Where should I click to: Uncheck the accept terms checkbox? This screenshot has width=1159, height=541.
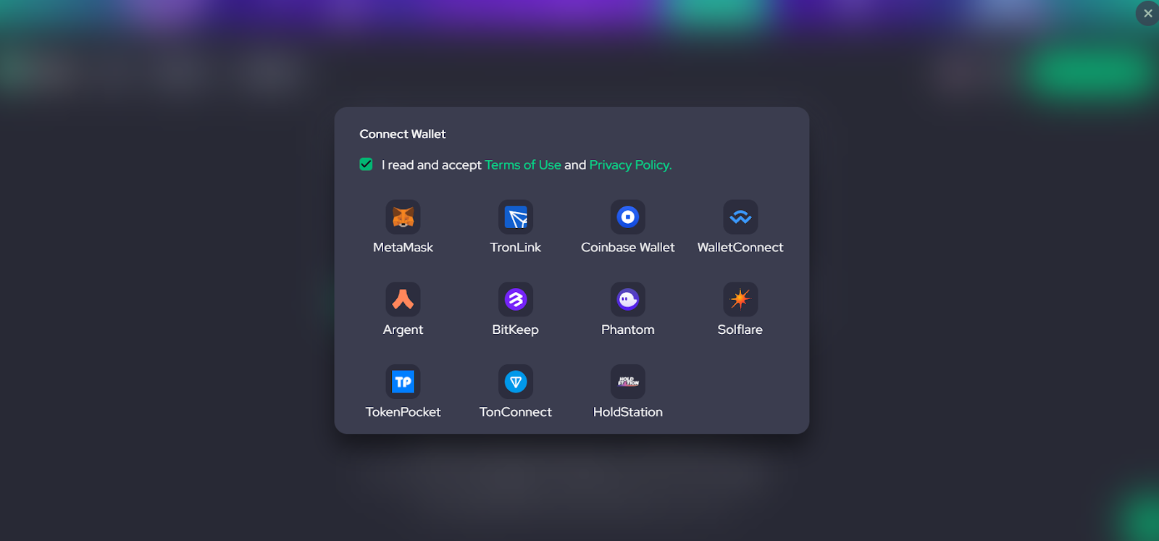click(366, 164)
